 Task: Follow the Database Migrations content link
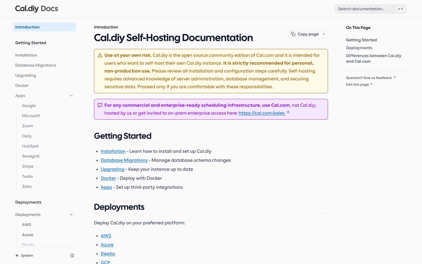point(124,160)
